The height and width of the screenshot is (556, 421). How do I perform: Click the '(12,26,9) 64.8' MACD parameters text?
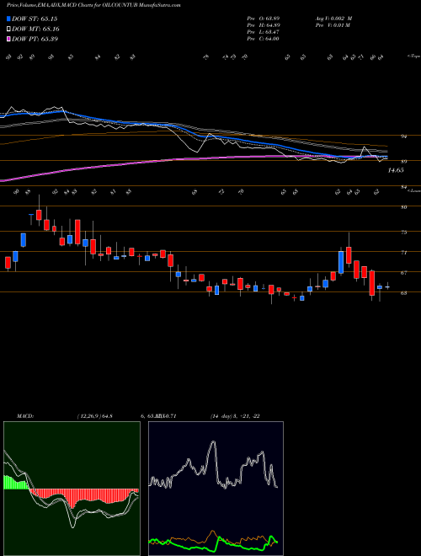click(94, 416)
